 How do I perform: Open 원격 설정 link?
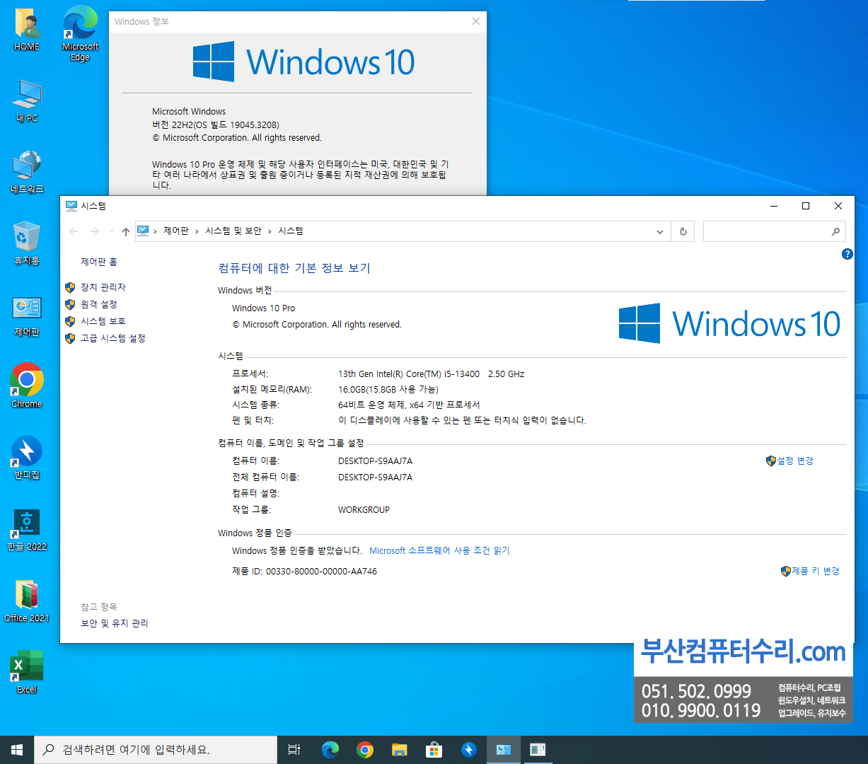click(x=99, y=304)
